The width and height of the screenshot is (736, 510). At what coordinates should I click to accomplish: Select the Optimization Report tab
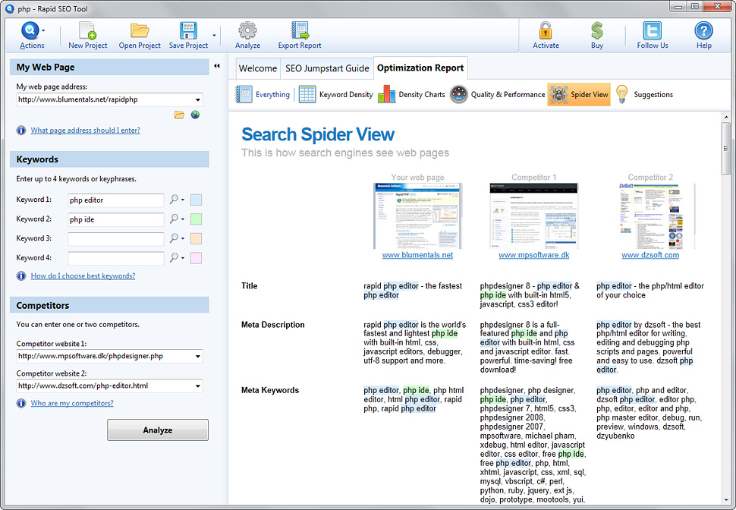point(420,68)
